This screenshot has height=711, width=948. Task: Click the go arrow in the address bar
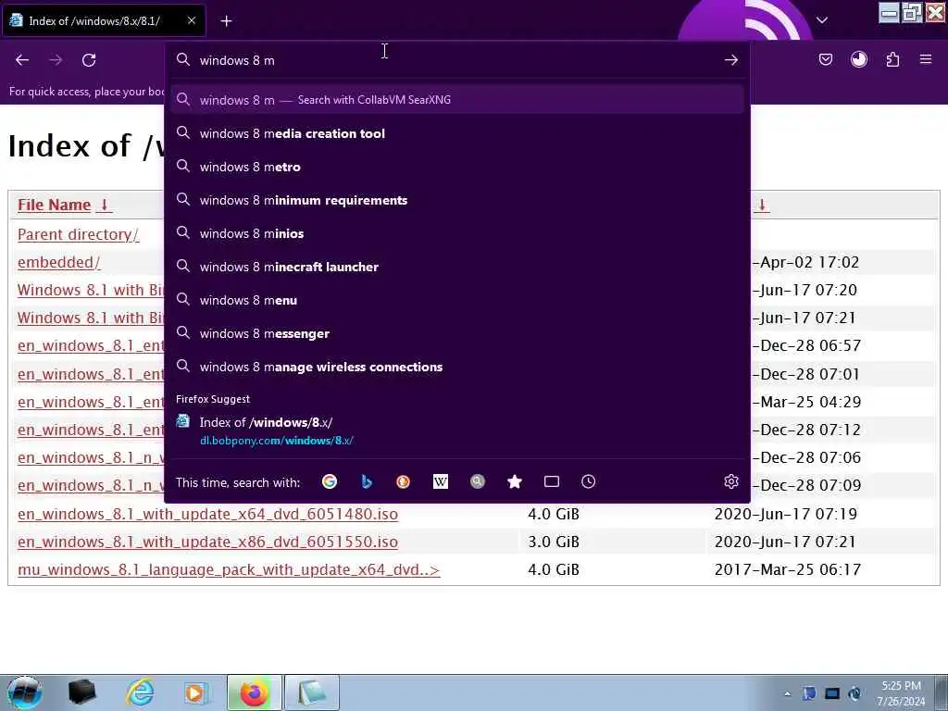coord(731,60)
